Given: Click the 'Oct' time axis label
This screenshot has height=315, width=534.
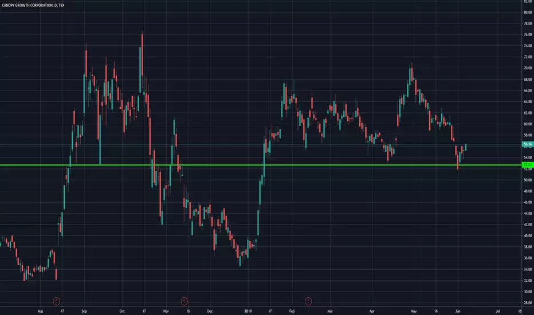Looking at the screenshot, I should tap(122, 311).
